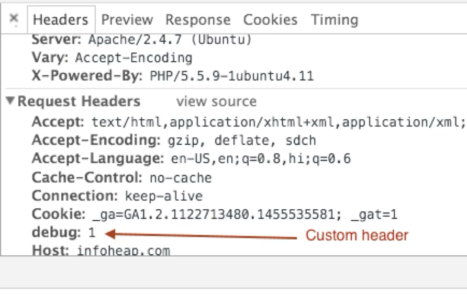The height and width of the screenshot is (294, 467).
Task: Open the Headers tab
Action: point(61,20)
